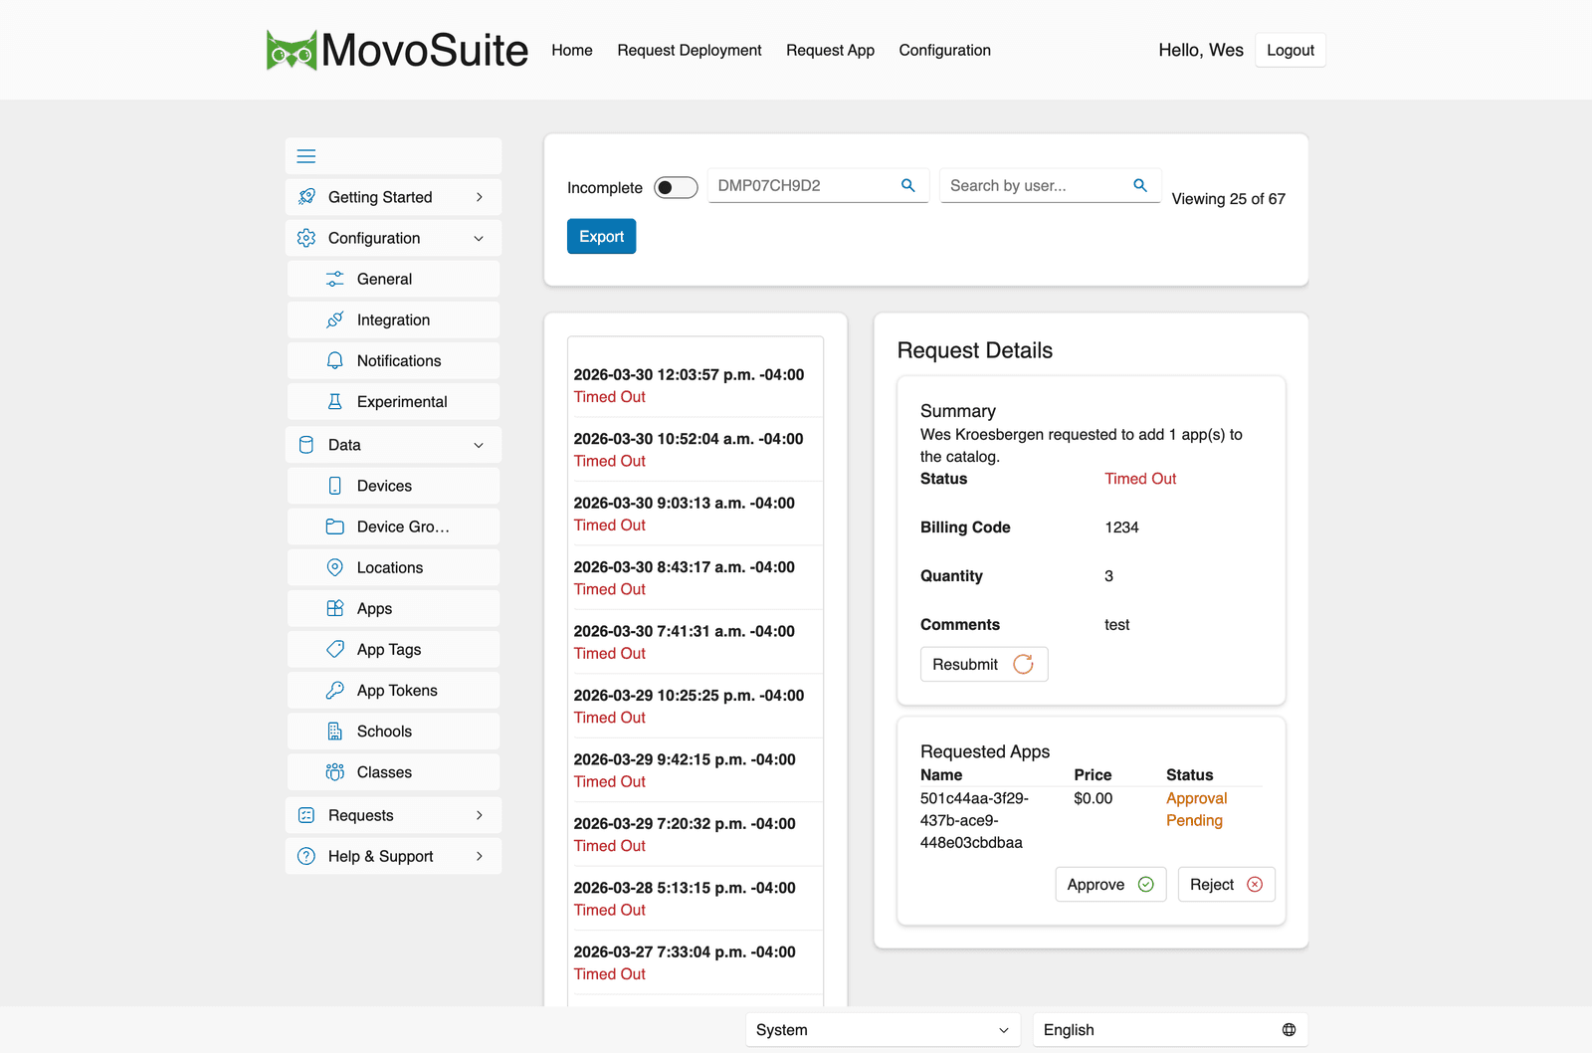
Task: Click the MovoSuite owl logo
Action: pos(292,50)
